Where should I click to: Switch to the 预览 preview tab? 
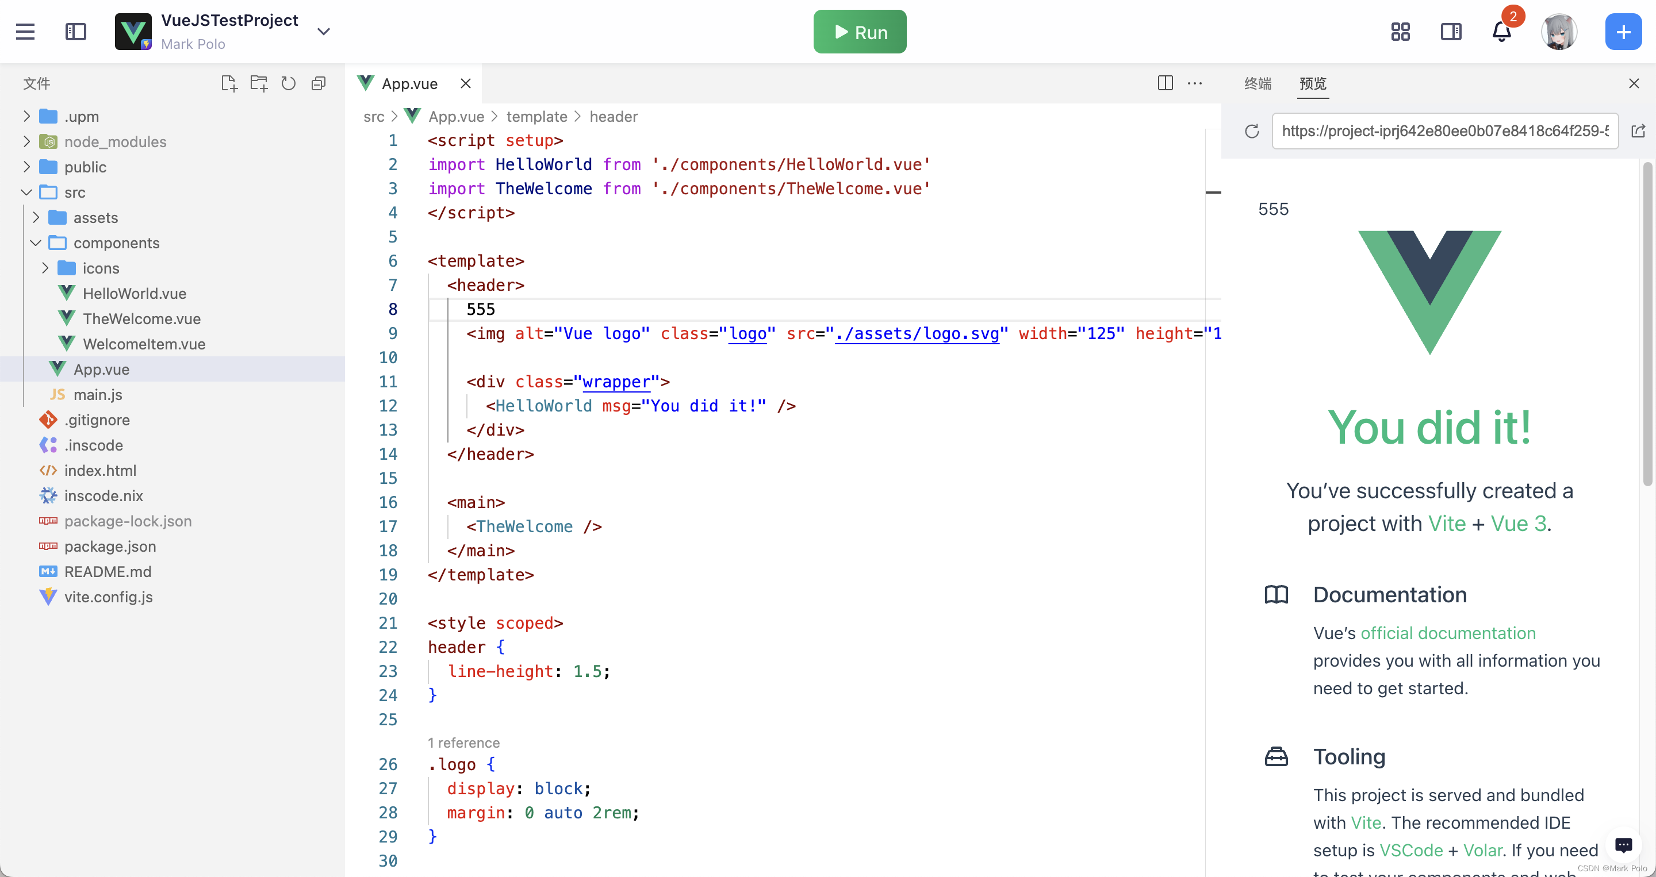pos(1313,83)
